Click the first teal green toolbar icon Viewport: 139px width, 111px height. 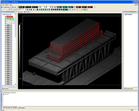click(40, 10)
